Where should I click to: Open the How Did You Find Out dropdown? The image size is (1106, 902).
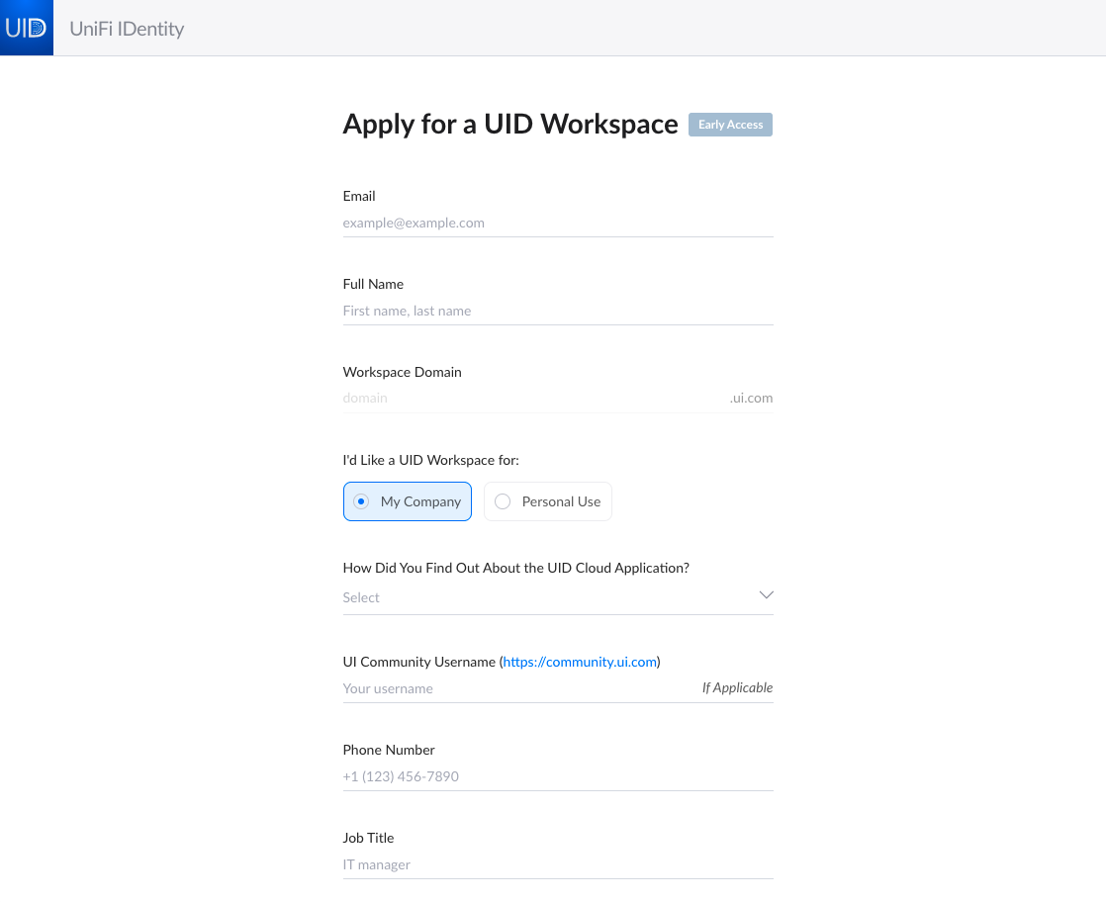click(x=558, y=597)
